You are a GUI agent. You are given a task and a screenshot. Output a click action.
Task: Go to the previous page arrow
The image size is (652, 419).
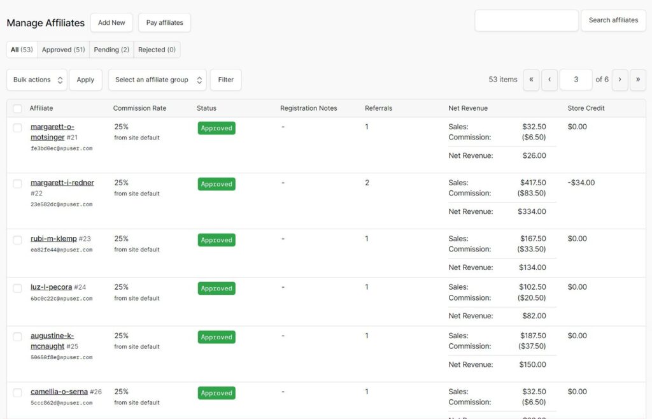(x=549, y=80)
